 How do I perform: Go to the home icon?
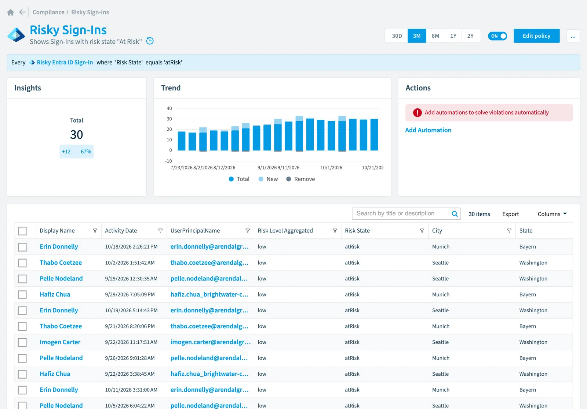coord(11,12)
